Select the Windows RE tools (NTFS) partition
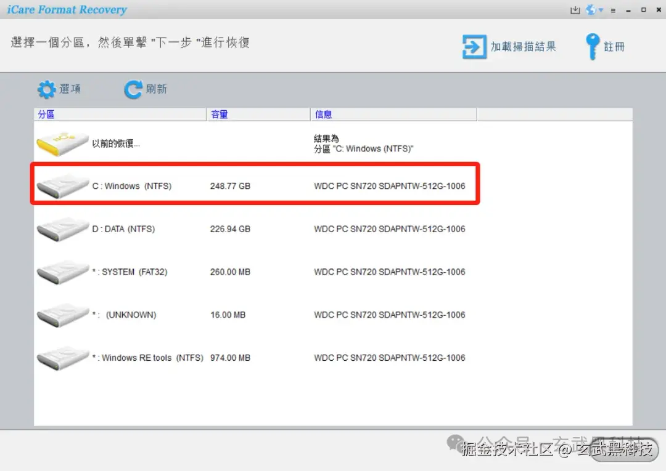666x471 pixels. pos(148,358)
